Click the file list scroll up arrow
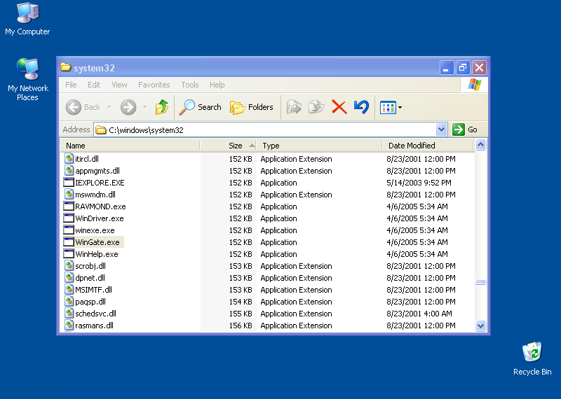This screenshot has width=561, height=399. [480, 145]
